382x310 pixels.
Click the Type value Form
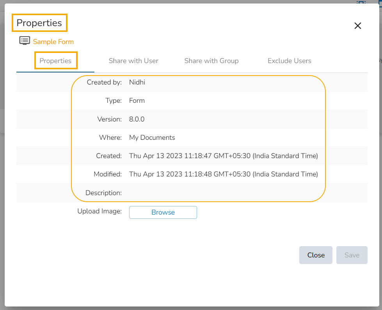click(x=137, y=100)
